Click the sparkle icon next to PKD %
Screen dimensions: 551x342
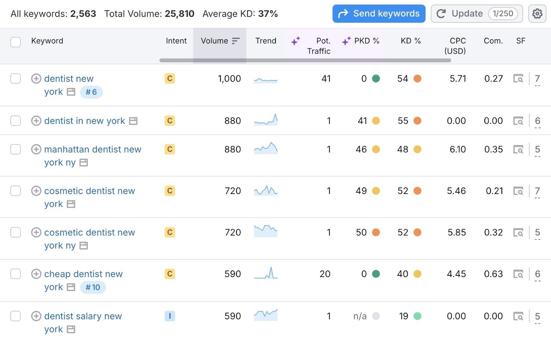[x=346, y=41]
